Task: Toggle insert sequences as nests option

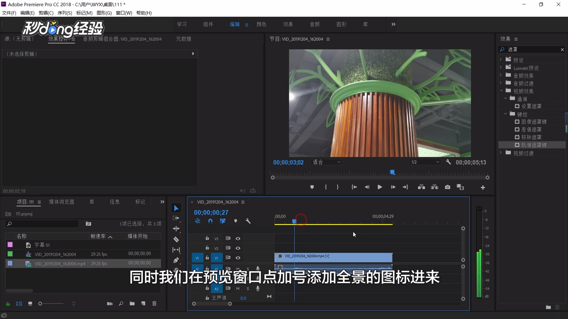Action: pos(197,221)
